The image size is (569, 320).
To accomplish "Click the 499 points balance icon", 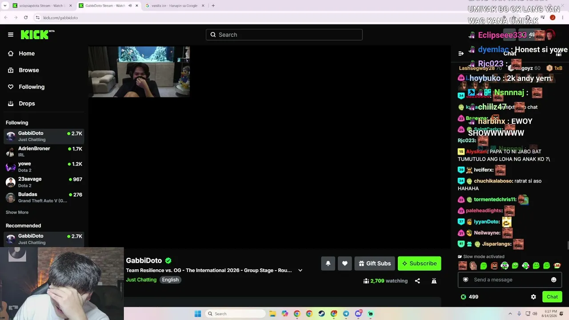I will [463, 297].
